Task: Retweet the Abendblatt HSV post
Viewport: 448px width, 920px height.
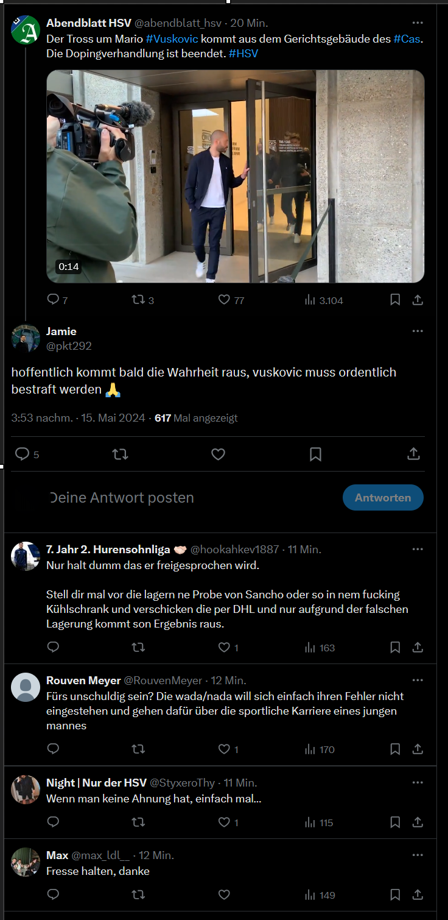Action: 138,300
